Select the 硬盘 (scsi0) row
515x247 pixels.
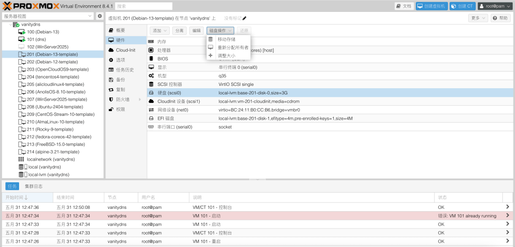tap(331, 93)
